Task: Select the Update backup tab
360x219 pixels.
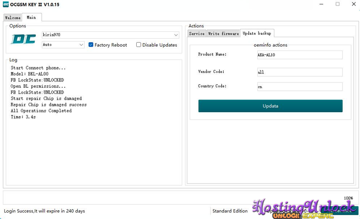Action: point(257,33)
